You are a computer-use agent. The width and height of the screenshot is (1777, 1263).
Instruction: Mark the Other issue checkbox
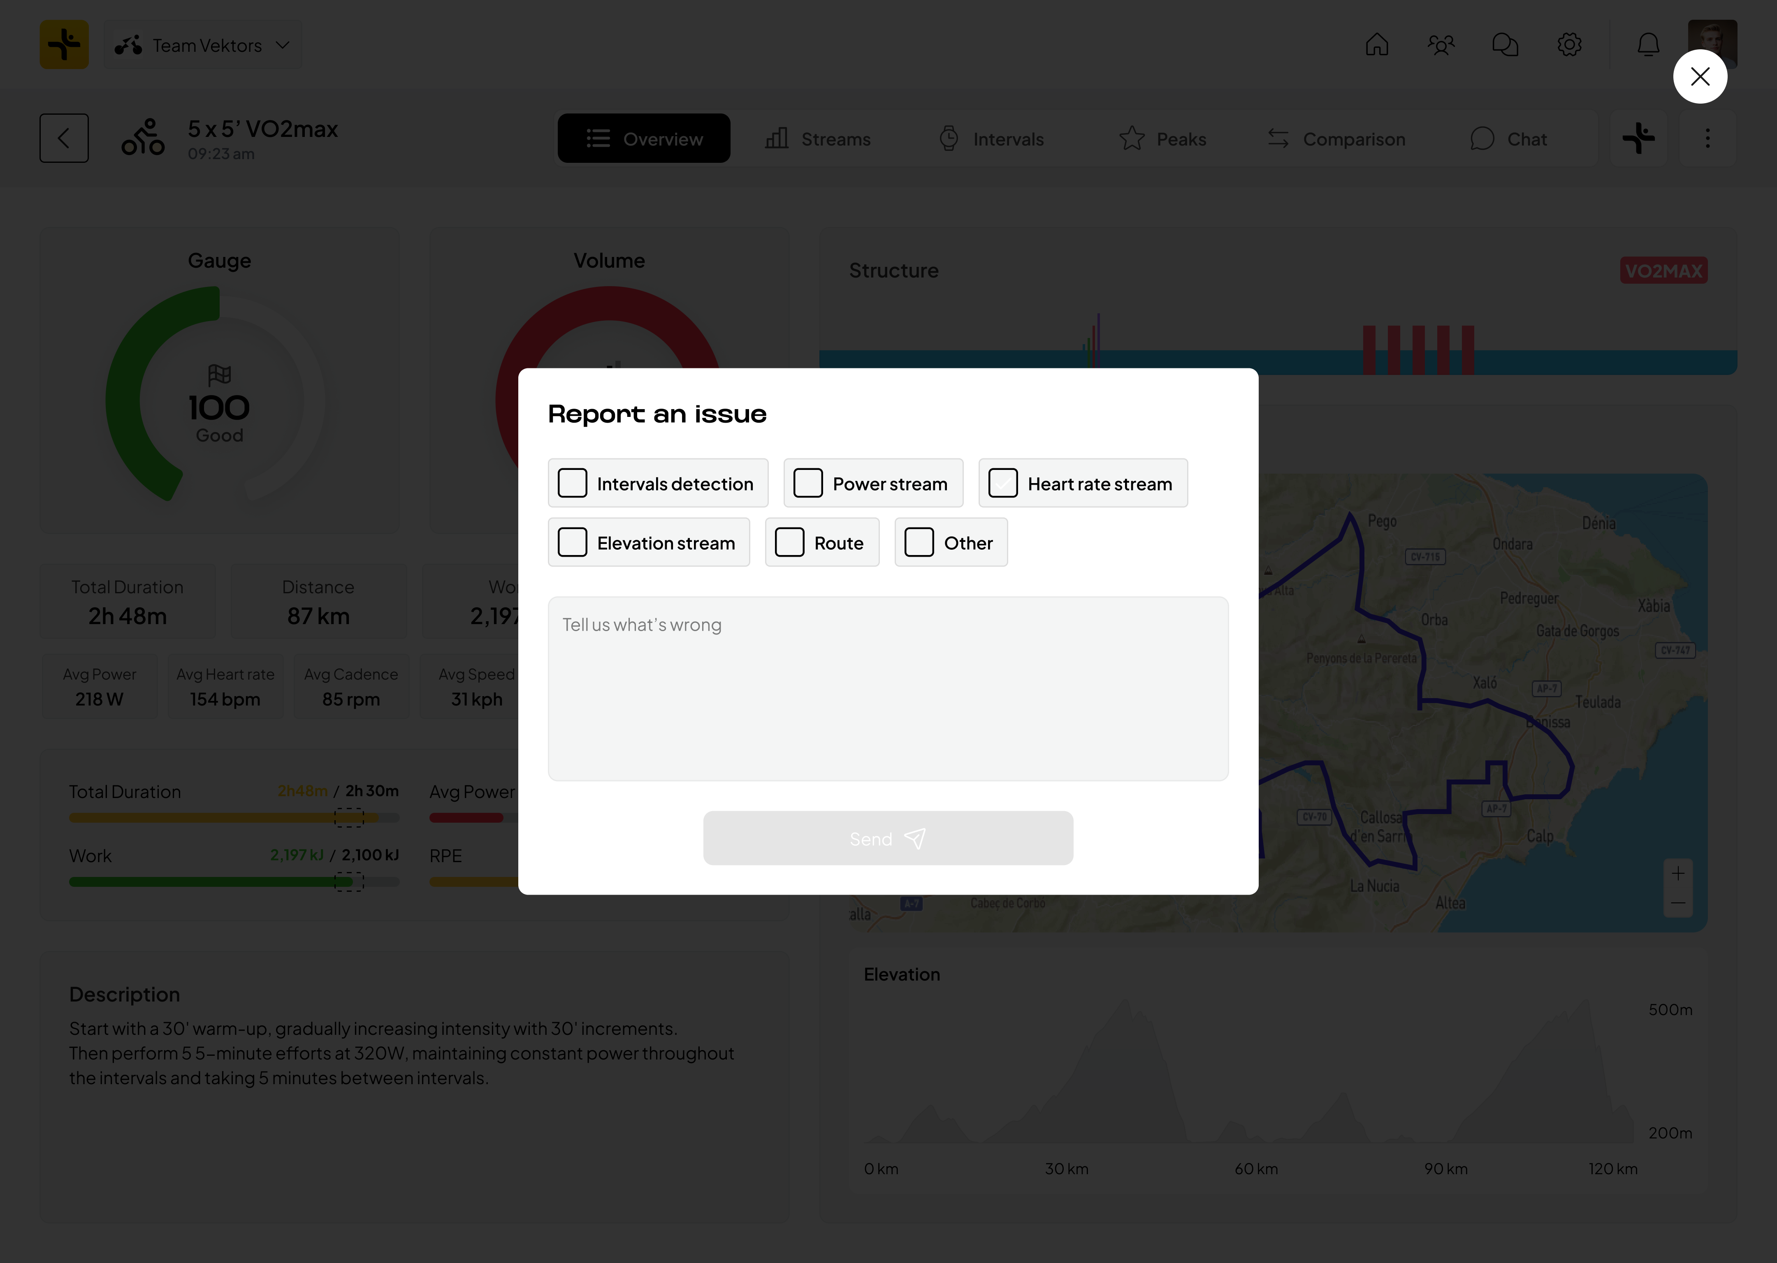920,542
